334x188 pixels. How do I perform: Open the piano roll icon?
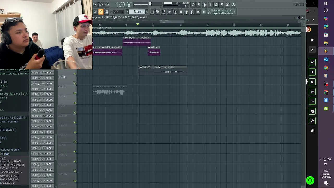click(158, 12)
